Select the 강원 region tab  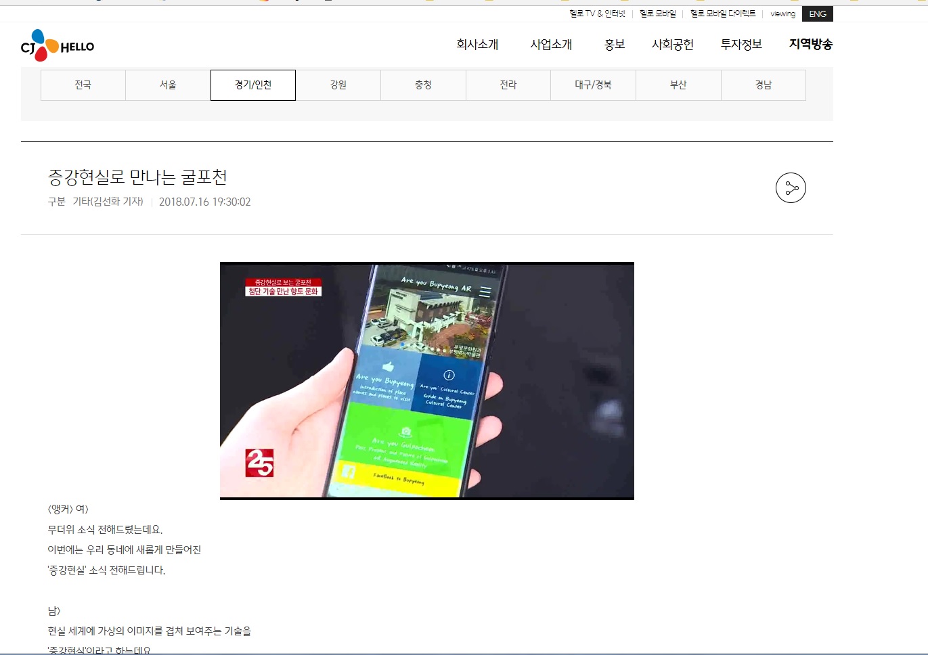point(338,85)
